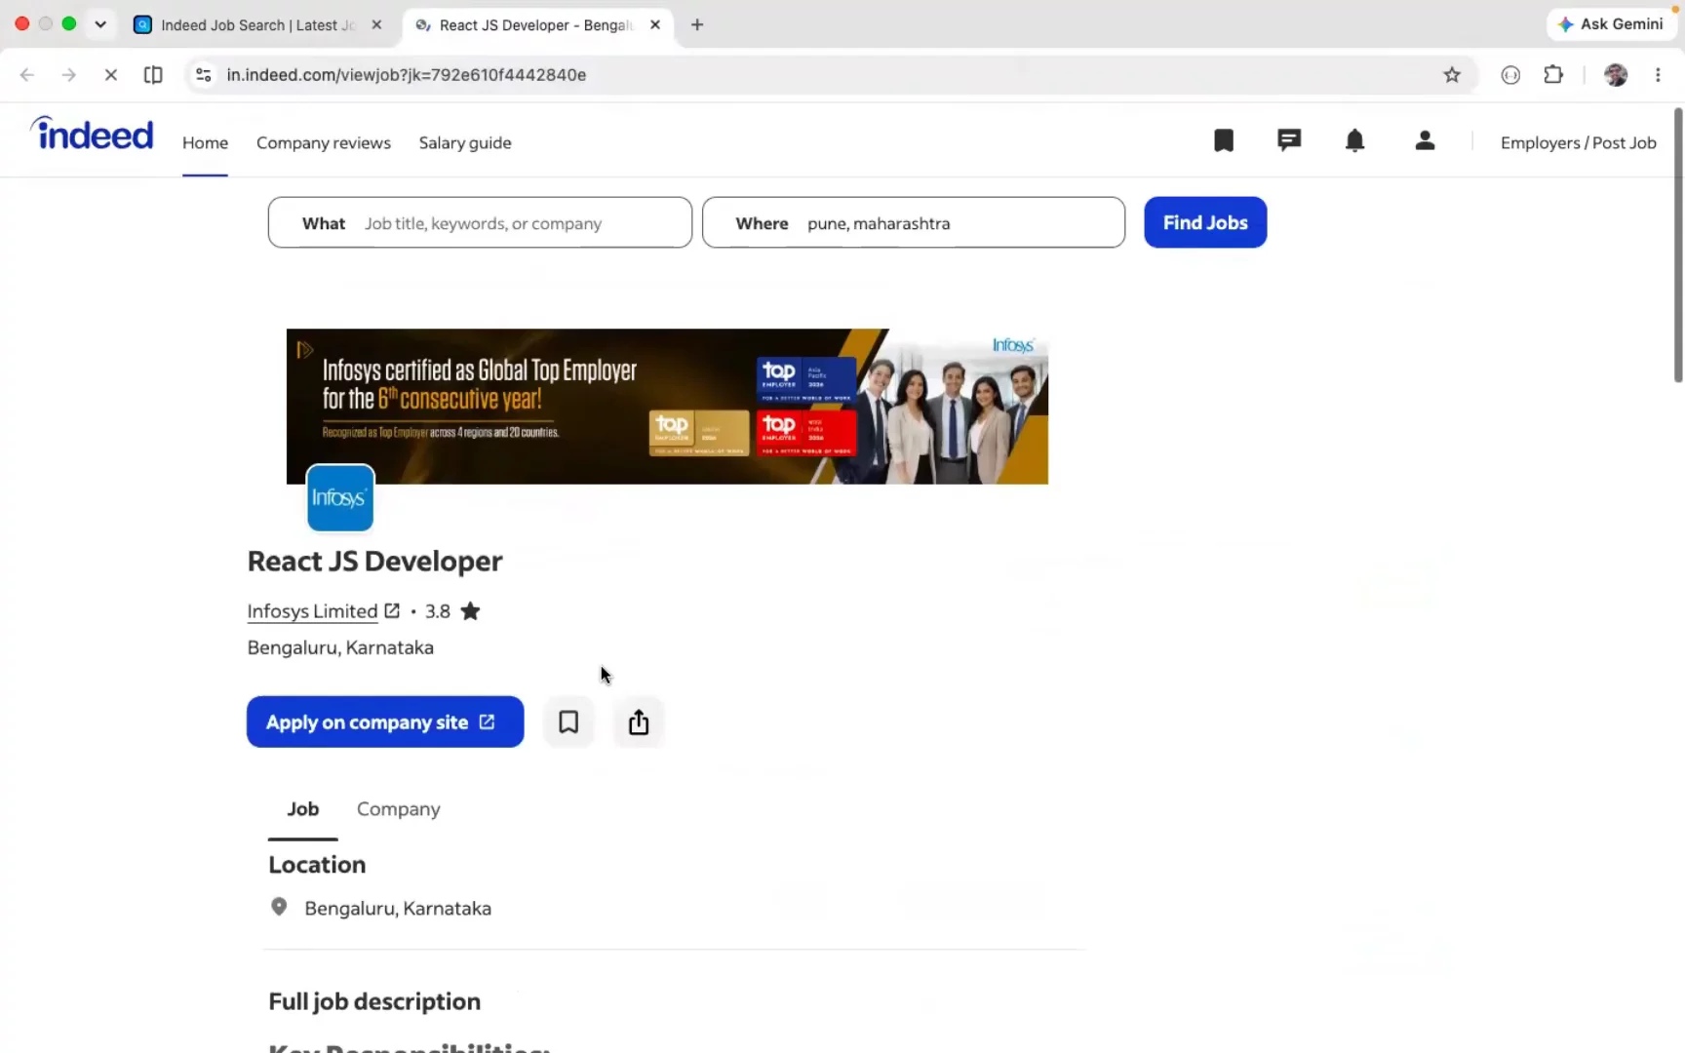
Task: Open the account profile icon in header
Action: [1425, 141]
